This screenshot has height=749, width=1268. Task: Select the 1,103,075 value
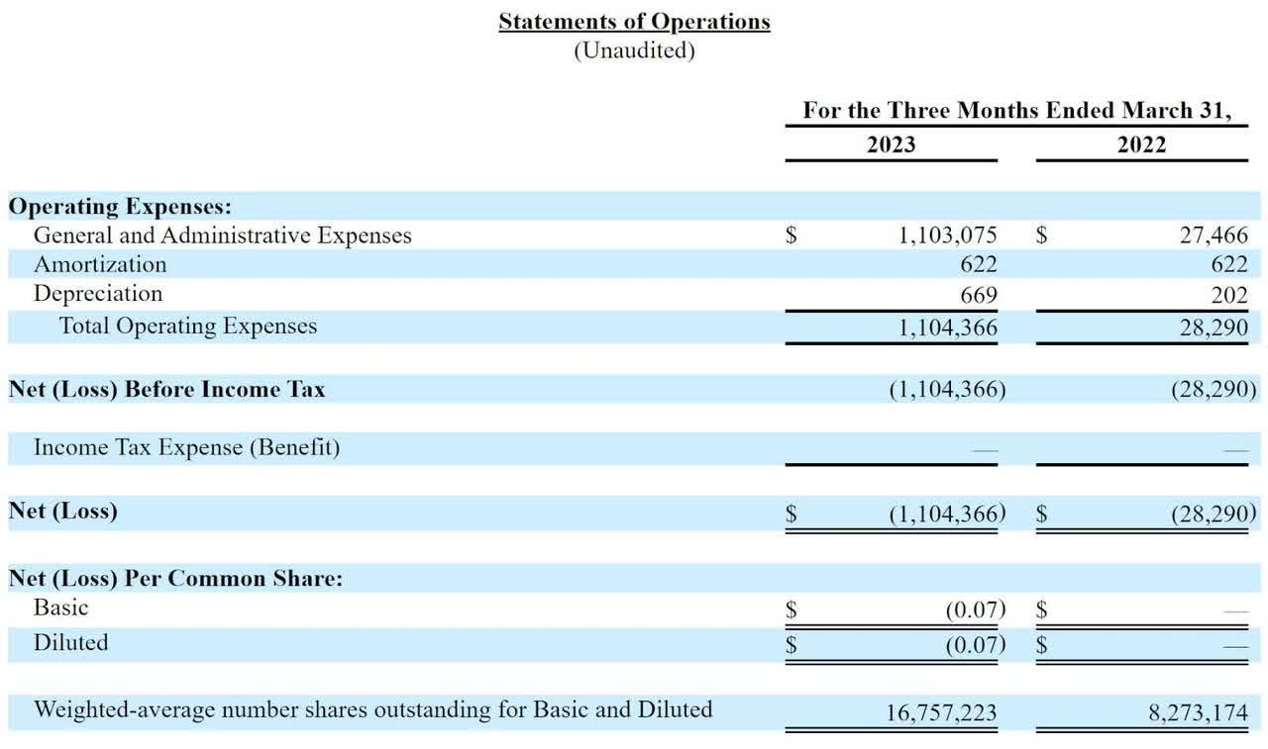[948, 235]
